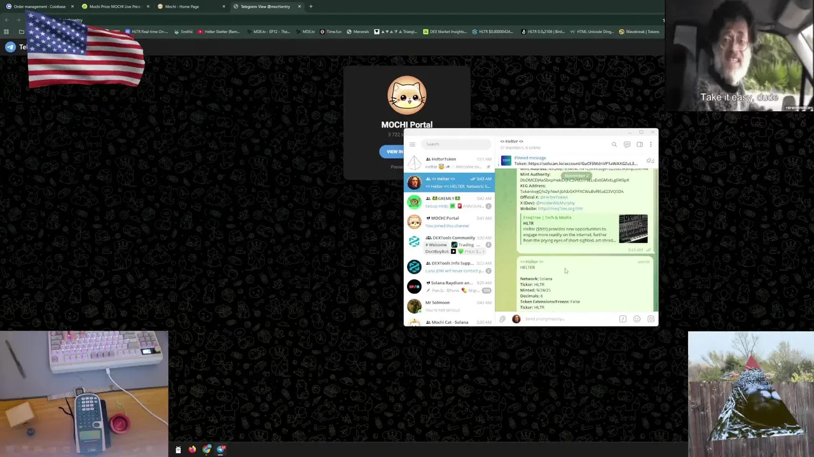The height and width of the screenshot is (457, 814).
Task: Click the large MOCHI Portal cat logo on webpage
Action: (407, 95)
